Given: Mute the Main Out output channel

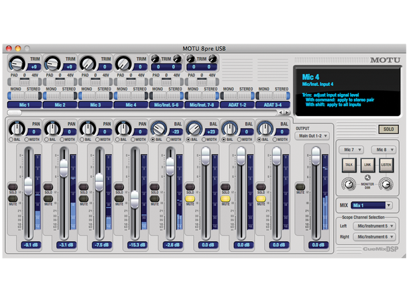Looking at the screenshot, I should (x=300, y=187).
